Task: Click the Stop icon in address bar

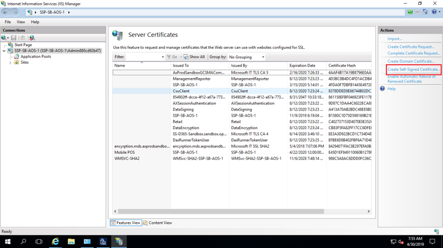Action: pos(418,12)
